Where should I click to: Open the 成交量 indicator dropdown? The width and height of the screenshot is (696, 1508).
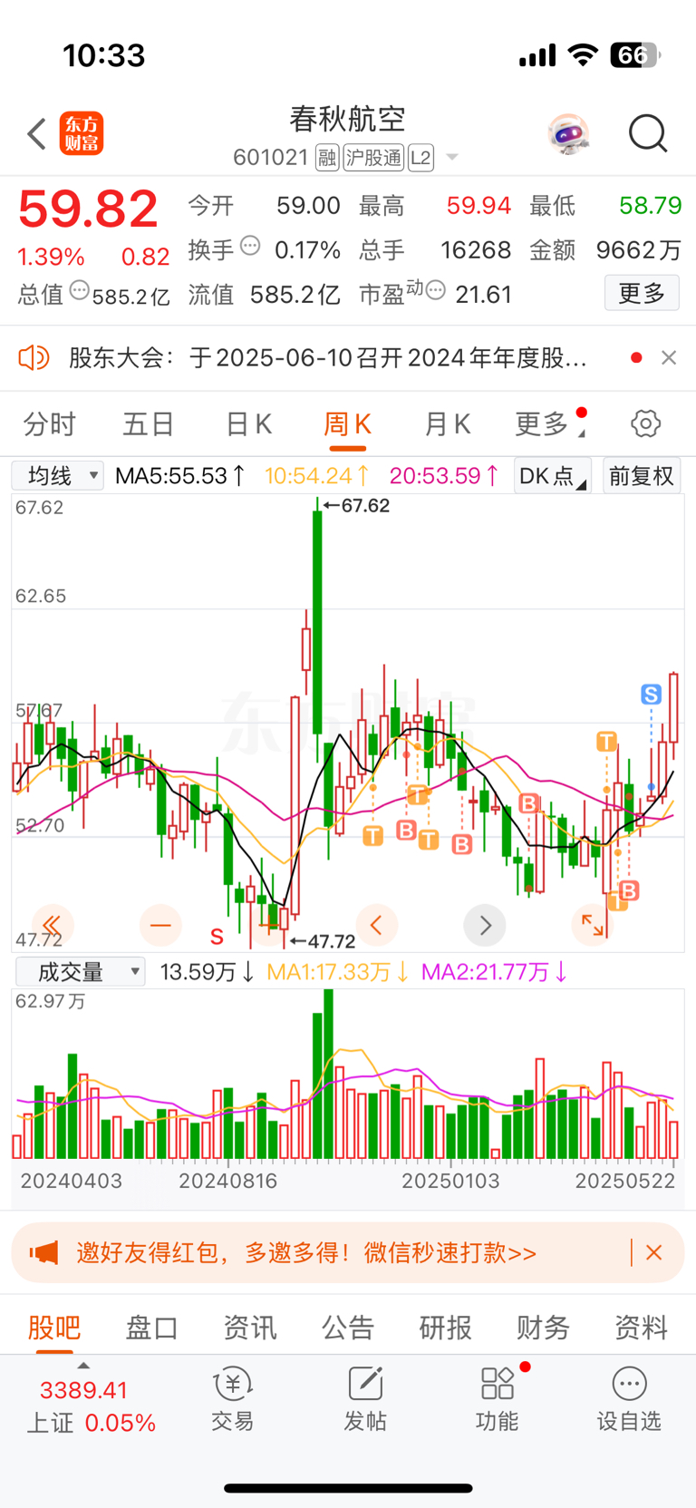[81, 972]
